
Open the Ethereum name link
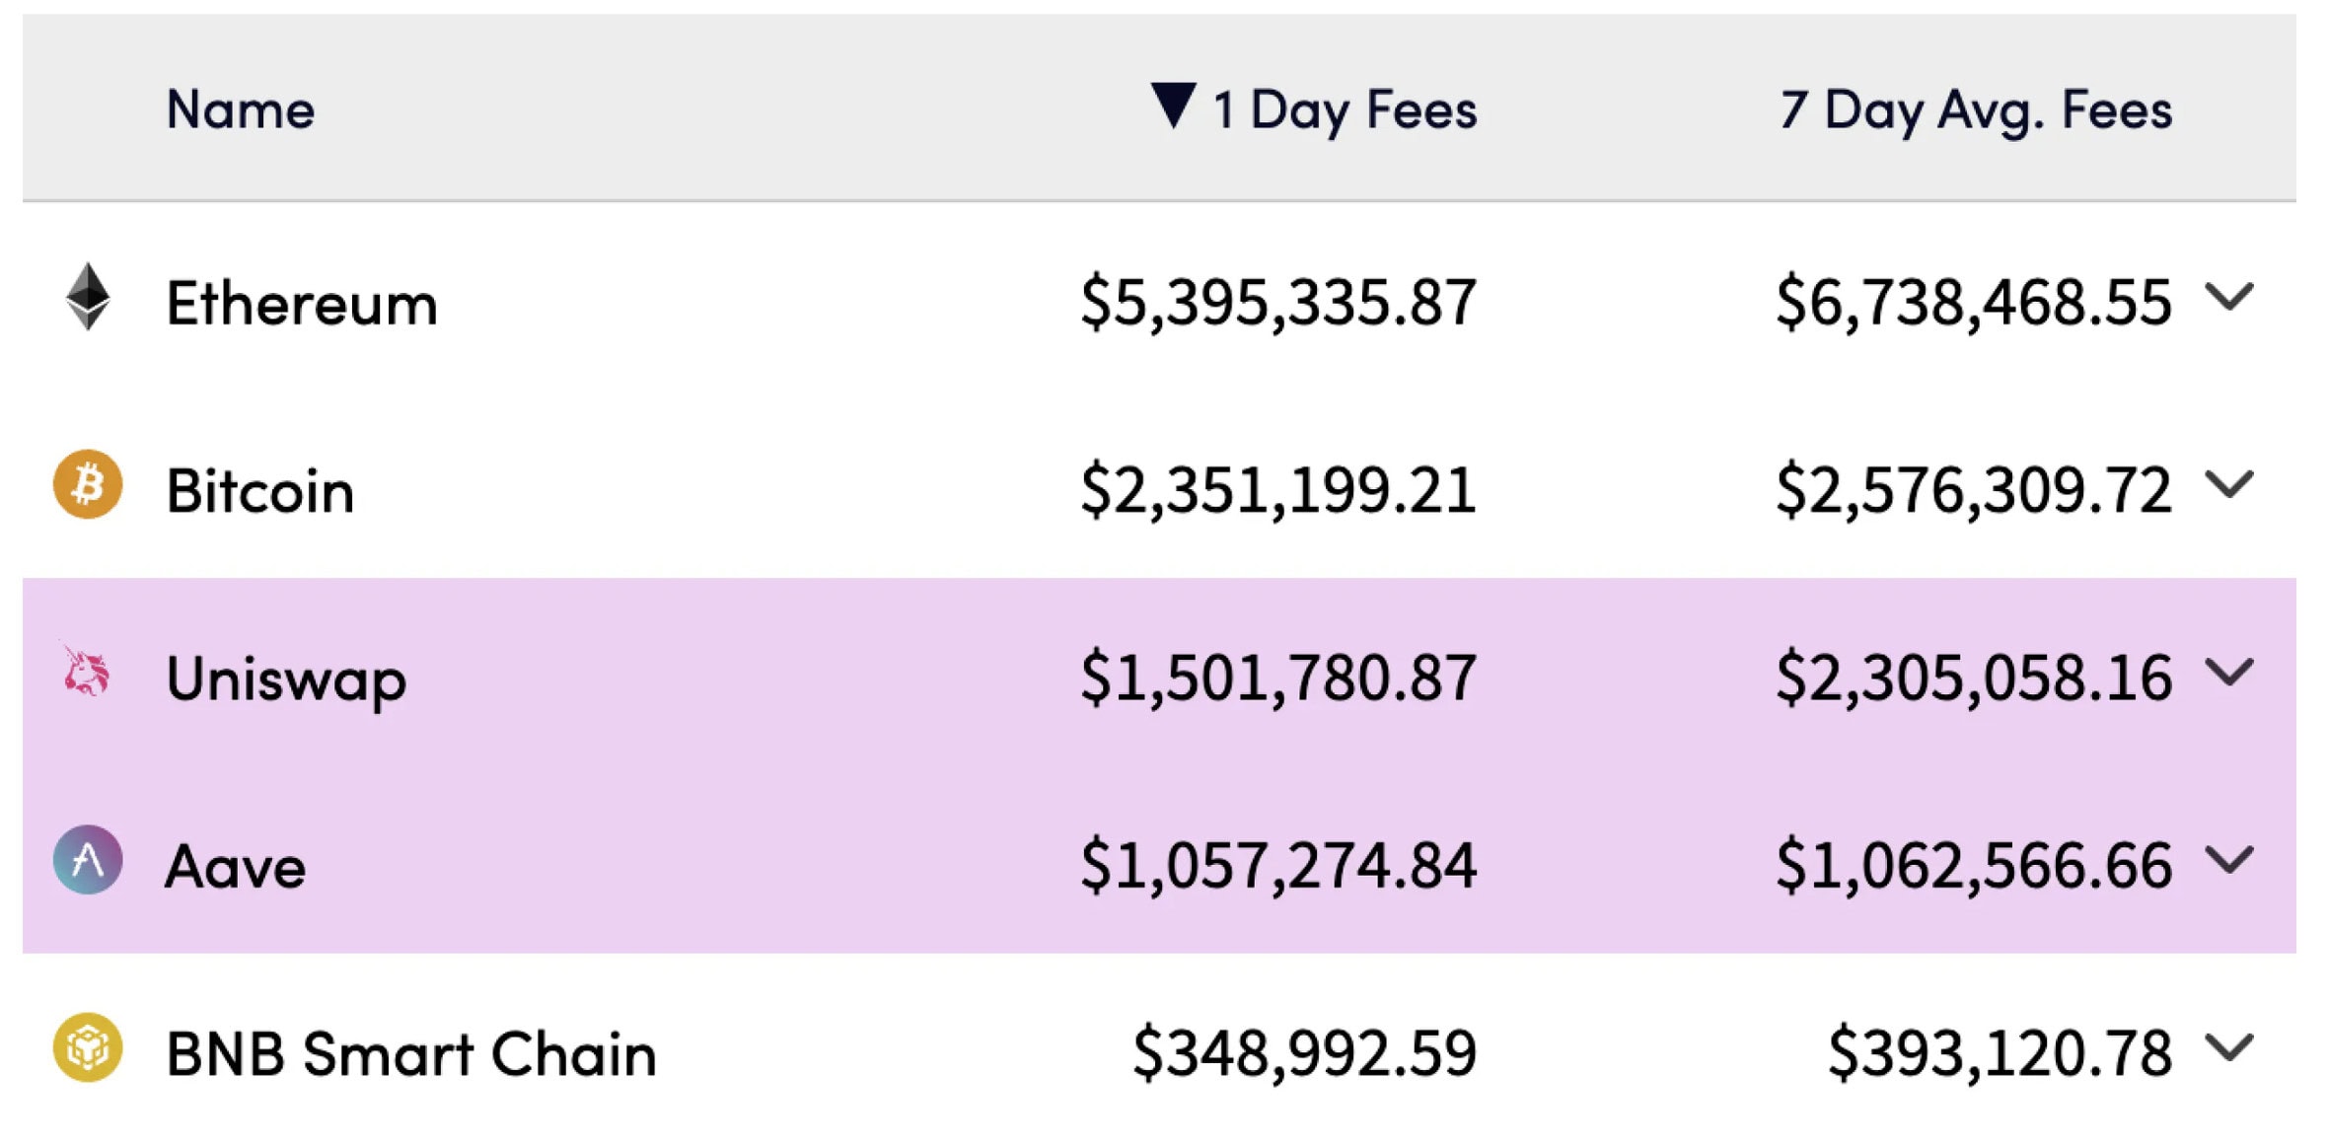tap(302, 303)
